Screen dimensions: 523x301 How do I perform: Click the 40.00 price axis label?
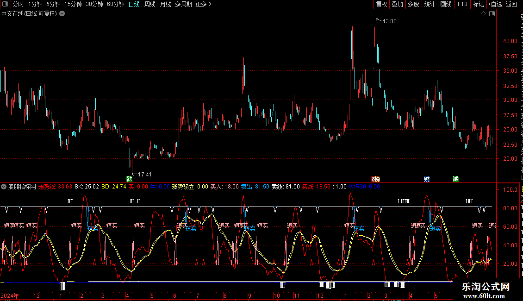(x=511, y=41)
